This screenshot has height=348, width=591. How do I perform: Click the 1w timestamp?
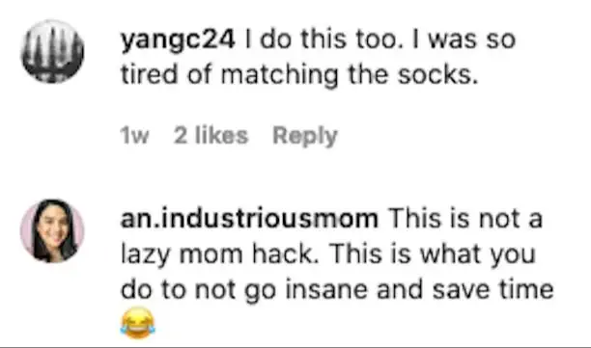pos(134,135)
